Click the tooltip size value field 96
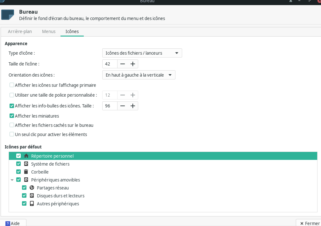The width and height of the screenshot is (321, 226). tap(110, 106)
